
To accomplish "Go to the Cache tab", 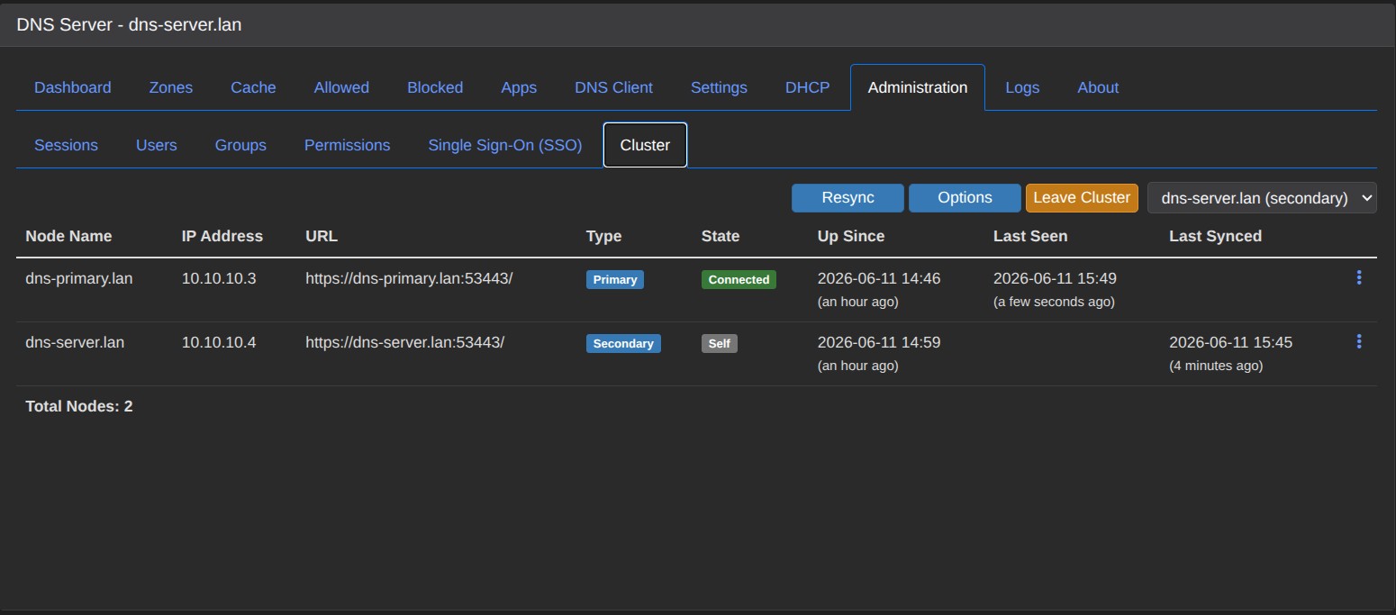I will [x=253, y=87].
